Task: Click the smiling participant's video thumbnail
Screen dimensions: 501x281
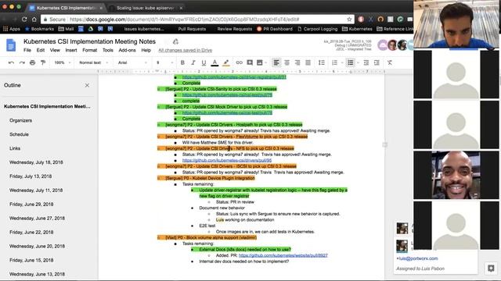Action: point(456,175)
